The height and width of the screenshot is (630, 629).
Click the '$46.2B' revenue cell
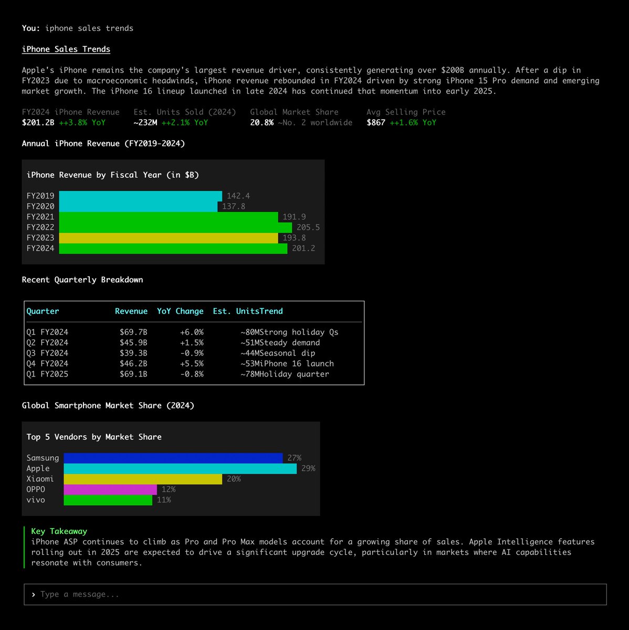(x=133, y=363)
